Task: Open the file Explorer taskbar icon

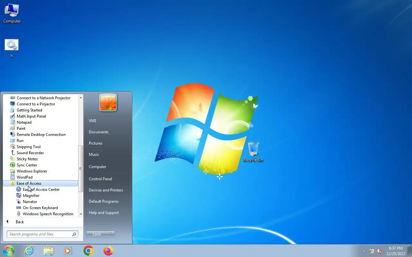Action: point(49,251)
